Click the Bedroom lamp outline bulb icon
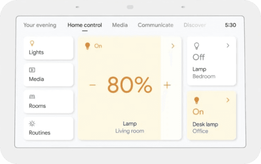The width and height of the screenshot is (261, 164). (197, 46)
